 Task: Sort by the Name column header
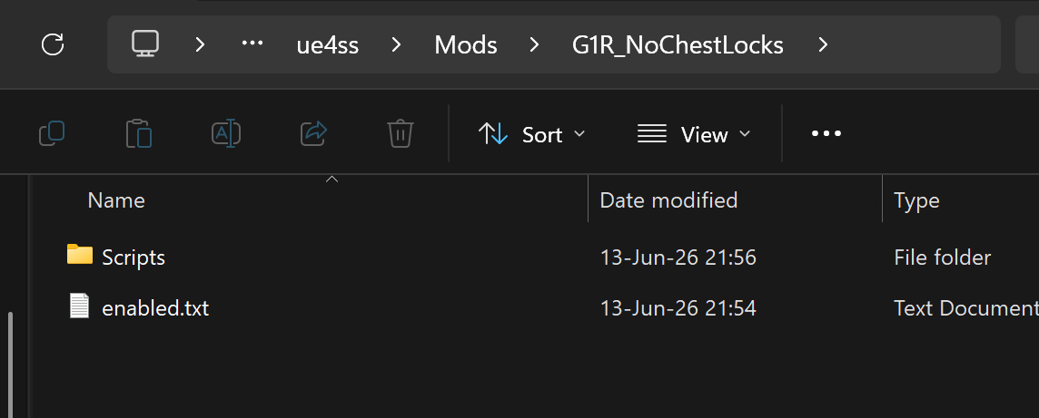pos(116,200)
